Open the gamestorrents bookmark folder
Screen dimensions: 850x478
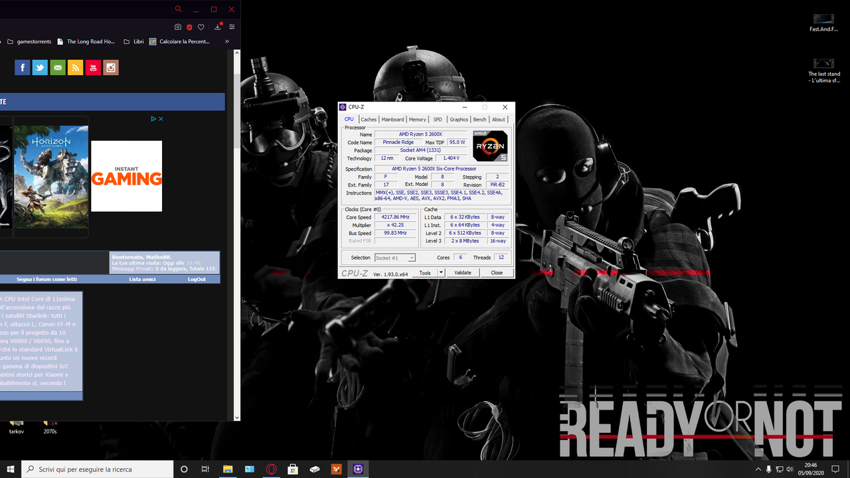pos(29,41)
